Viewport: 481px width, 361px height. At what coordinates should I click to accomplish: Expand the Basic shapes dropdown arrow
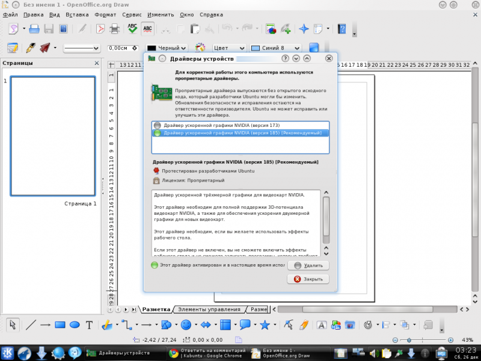pos(176,325)
